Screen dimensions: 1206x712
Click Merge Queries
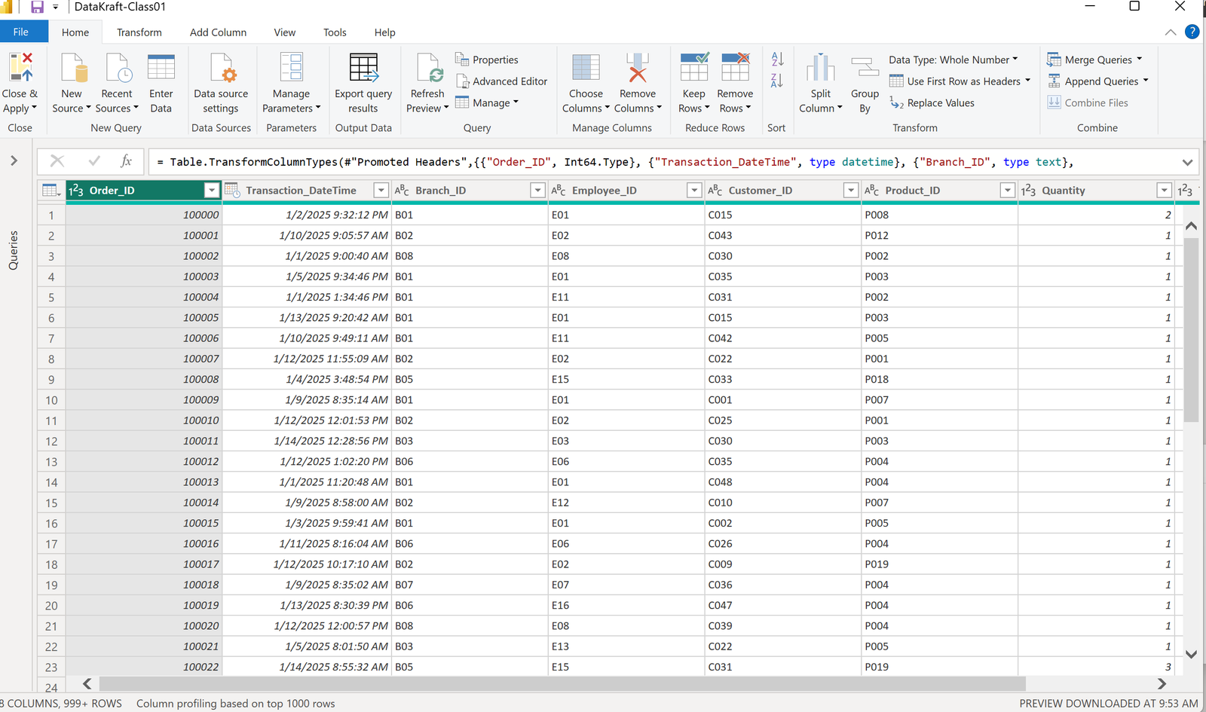tap(1094, 60)
